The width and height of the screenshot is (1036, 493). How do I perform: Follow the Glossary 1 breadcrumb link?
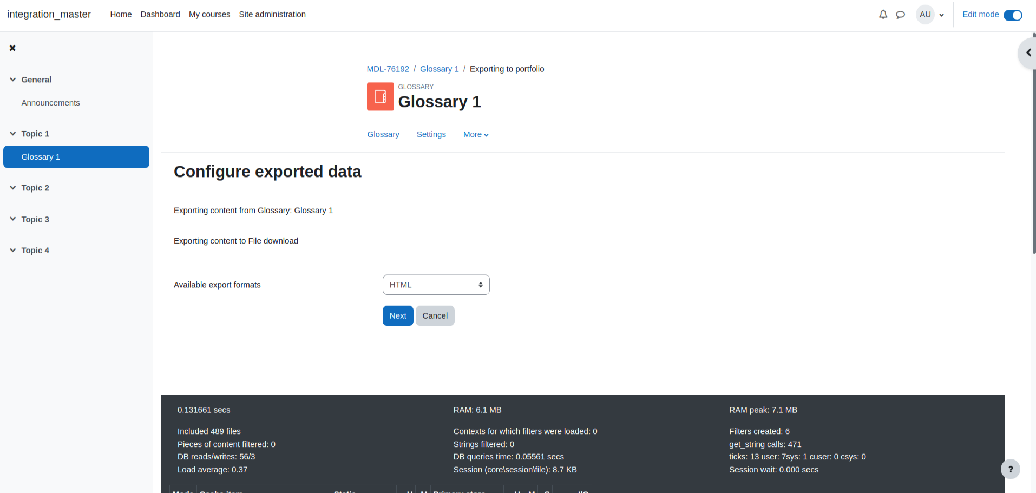point(440,69)
